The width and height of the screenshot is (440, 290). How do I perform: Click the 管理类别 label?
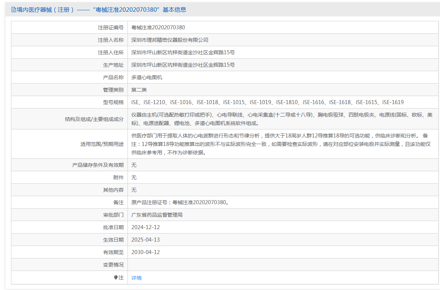(x=113, y=90)
